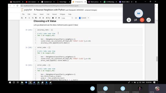Open Task View on the taskbar

click(x=18, y=82)
